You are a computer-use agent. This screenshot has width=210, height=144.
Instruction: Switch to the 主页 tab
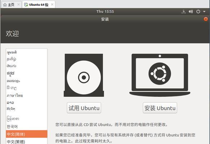point(11,5)
